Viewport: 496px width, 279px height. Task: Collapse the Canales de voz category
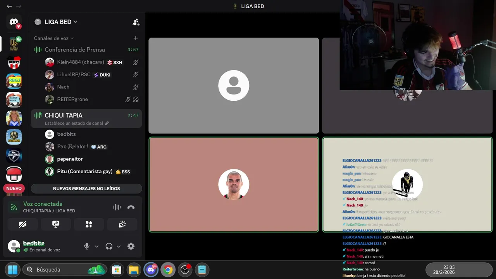54,38
